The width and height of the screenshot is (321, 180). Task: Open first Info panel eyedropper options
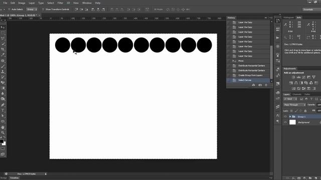pyautogui.click(x=285, y=24)
